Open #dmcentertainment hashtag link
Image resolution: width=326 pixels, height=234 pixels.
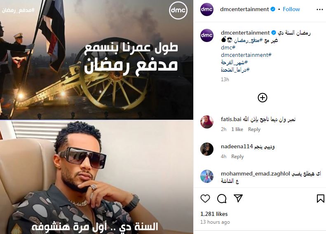[x=246, y=55]
